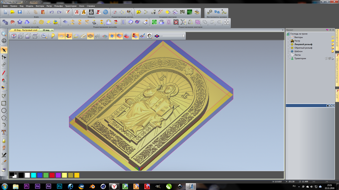Viewport: 339px width, 190px height.
Task: Toggle visibility bulb for Шаблон
Action: pos(333,51)
